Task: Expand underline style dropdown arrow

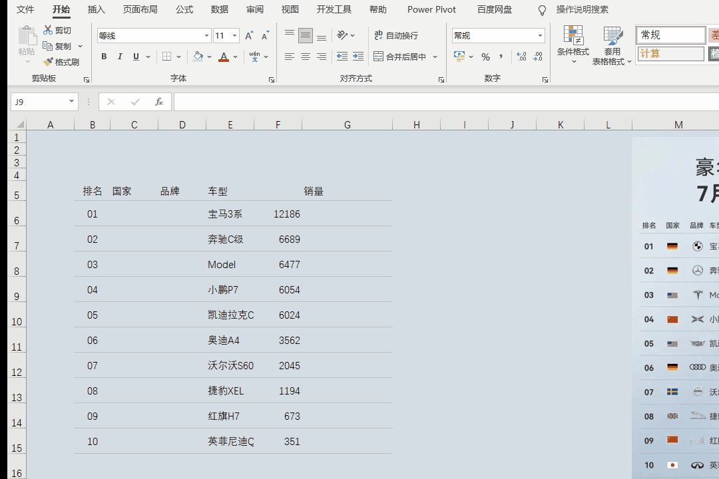Action: click(x=148, y=57)
